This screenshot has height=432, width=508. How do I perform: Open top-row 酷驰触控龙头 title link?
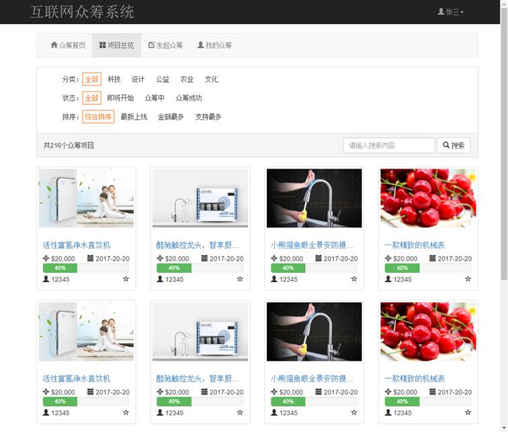(198, 245)
